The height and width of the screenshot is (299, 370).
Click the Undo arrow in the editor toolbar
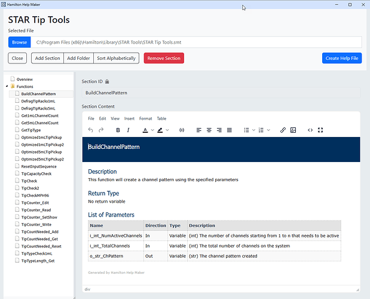91,130
